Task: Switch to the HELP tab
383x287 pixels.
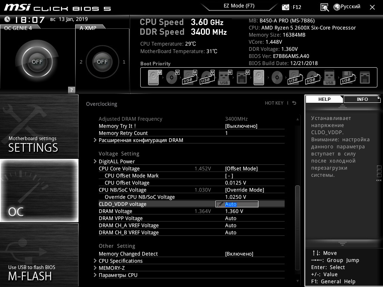Action: (x=324, y=99)
